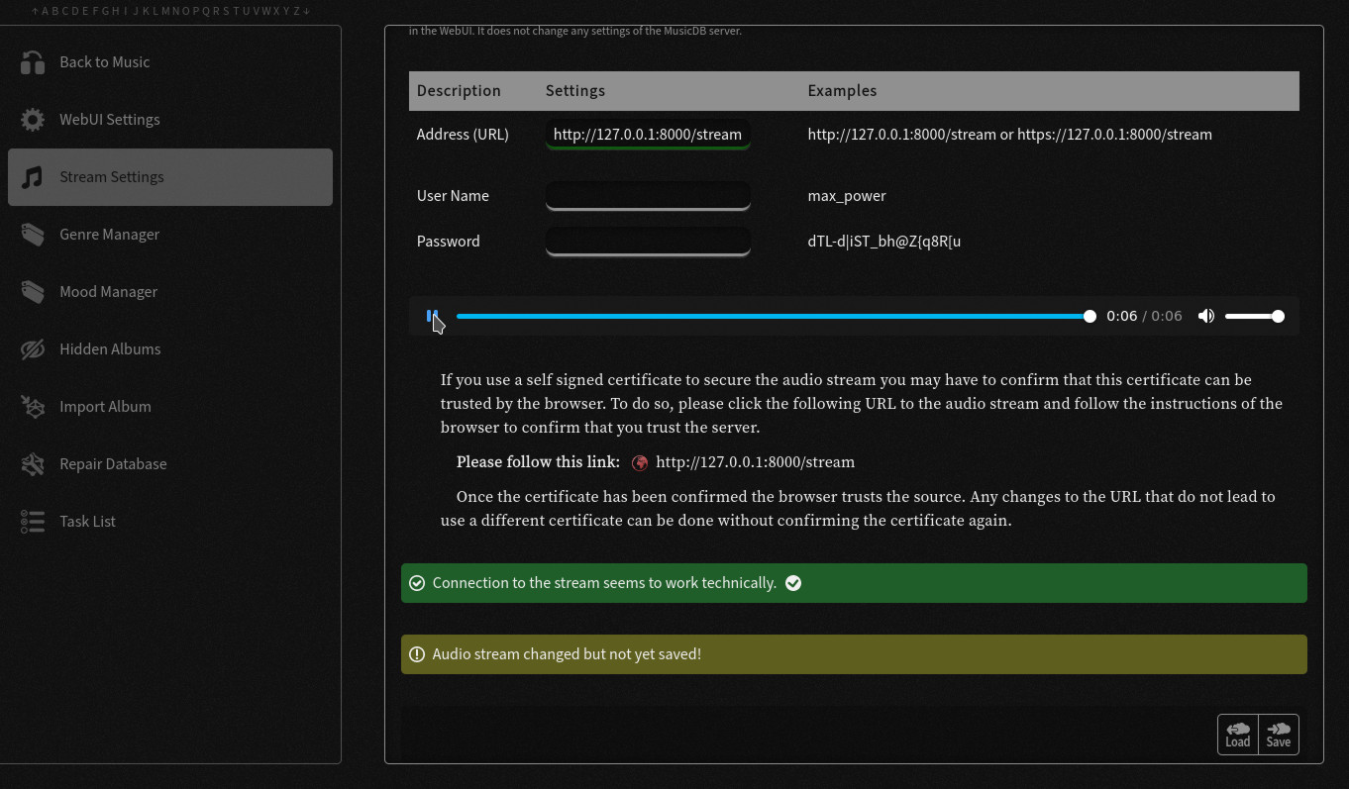Viewport: 1349px width, 789px height.
Task: Click the tag icon for Genre Manager
Action: point(33,235)
